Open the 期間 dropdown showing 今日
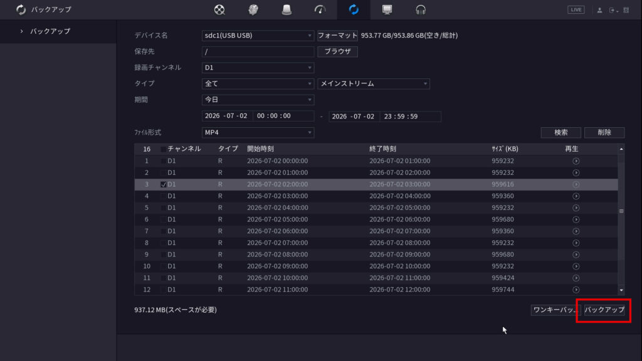The image size is (642, 361). coord(258,100)
